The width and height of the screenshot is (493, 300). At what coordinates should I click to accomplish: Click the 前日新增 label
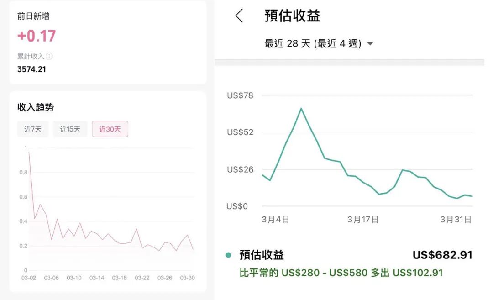(x=33, y=16)
